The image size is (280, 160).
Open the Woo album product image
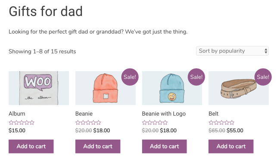pos(39,88)
